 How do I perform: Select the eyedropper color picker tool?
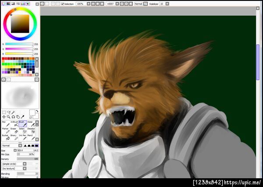click(22, 117)
